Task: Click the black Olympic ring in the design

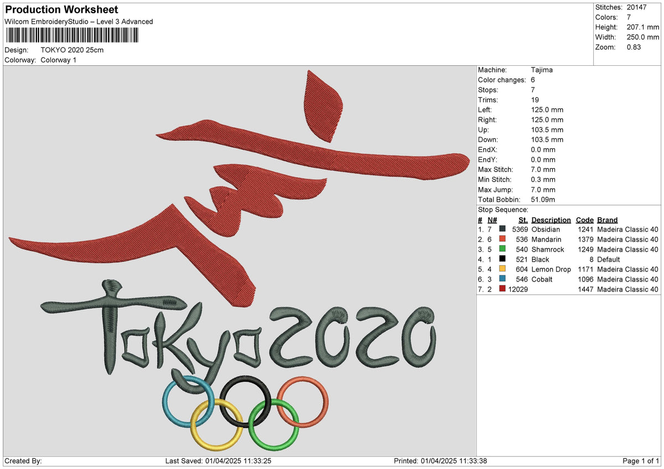Action: coord(246,402)
